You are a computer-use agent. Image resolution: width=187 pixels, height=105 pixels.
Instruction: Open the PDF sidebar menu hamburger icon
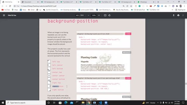click(x=4, y=15)
